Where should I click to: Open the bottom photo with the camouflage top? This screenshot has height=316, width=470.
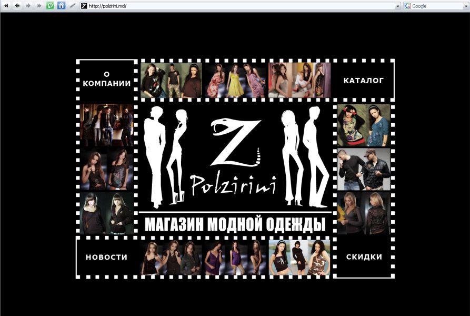click(299, 257)
